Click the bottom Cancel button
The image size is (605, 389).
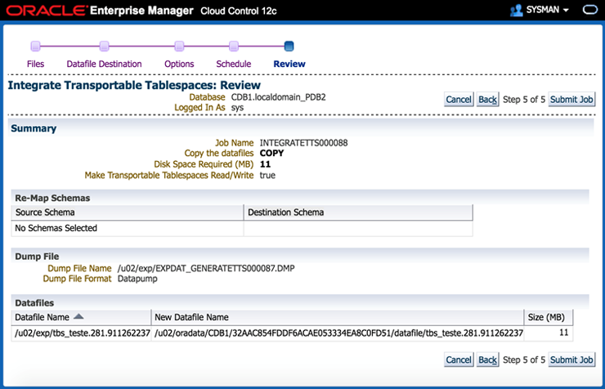(459, 360)
